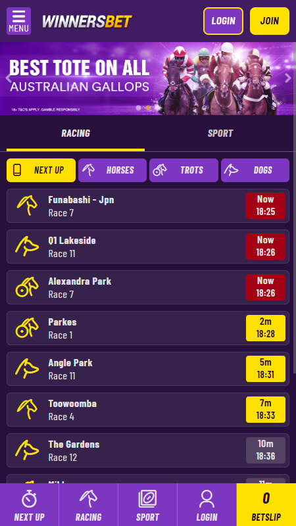Viewport: 296px width, 526px height.
Task: Switch to the Racing tab
Action: click(x=76, y=133)
